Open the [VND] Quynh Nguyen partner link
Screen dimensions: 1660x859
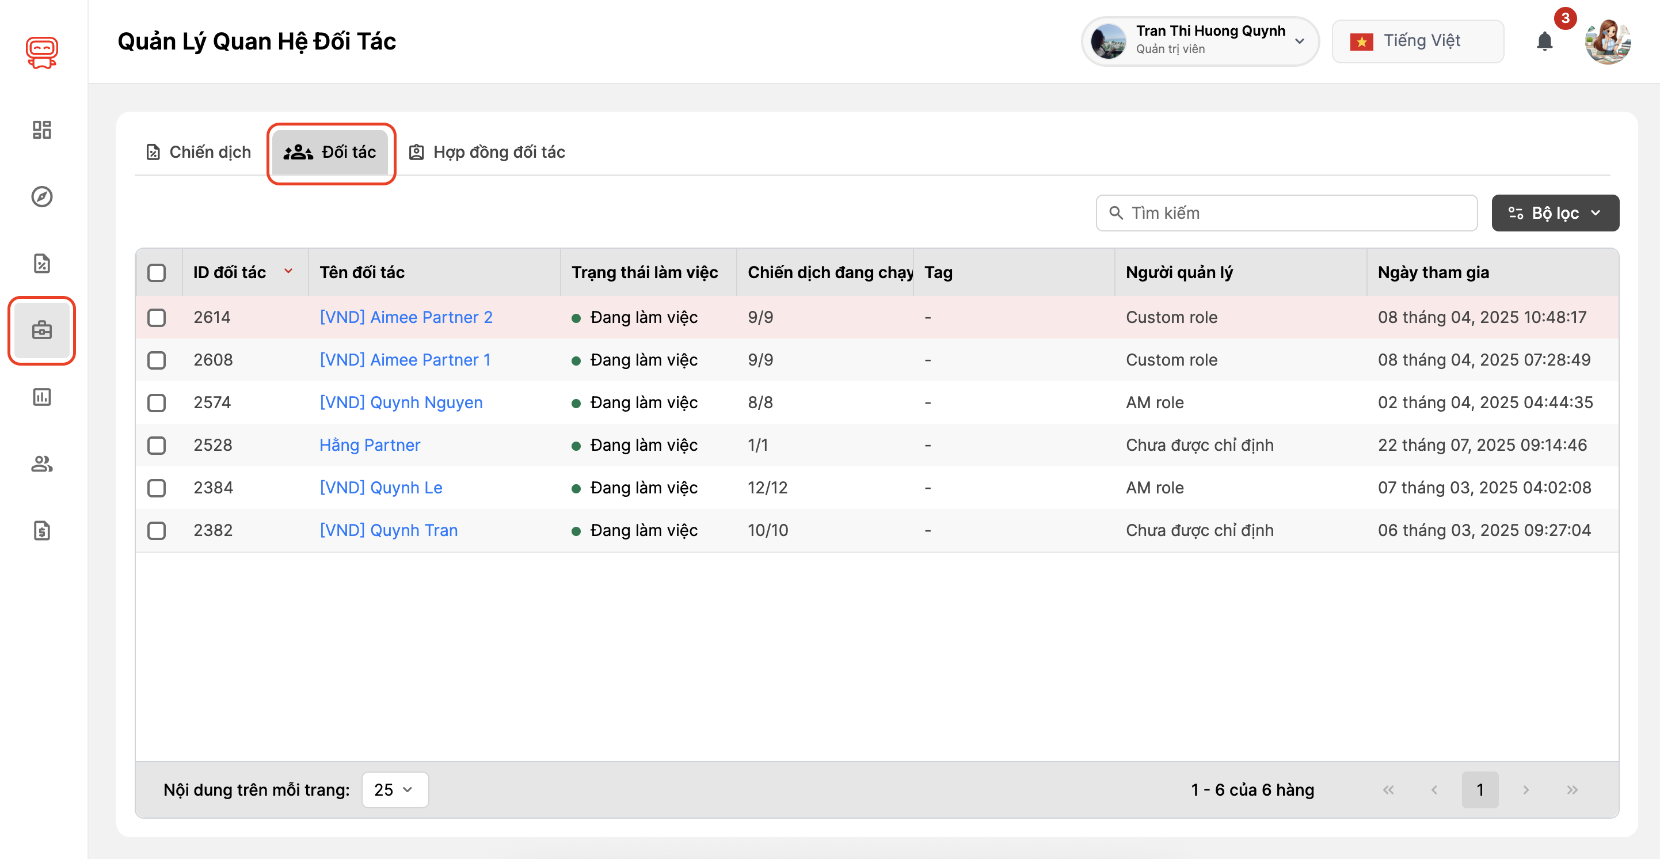pos(401,403)
